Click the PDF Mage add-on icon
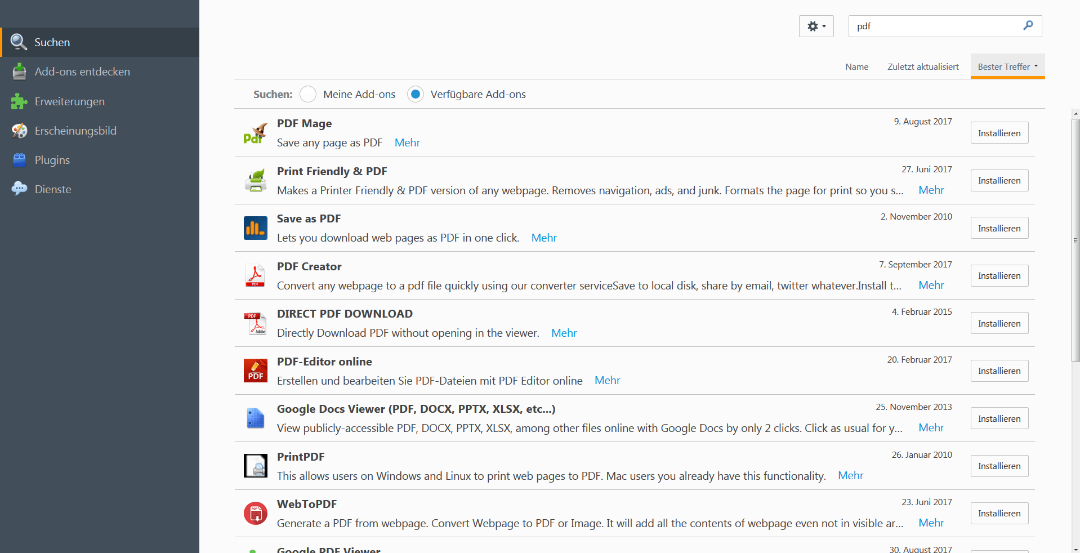Image resolution: width=1080 pixels, height=553 pixels. pyautogui.click(x=255, y=133)
